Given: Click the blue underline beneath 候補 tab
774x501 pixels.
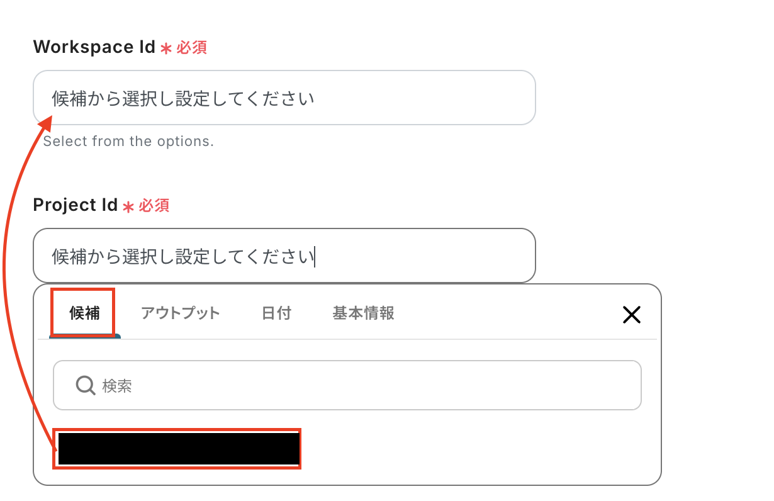Looking at the screenshot, I should coord(85,336).
